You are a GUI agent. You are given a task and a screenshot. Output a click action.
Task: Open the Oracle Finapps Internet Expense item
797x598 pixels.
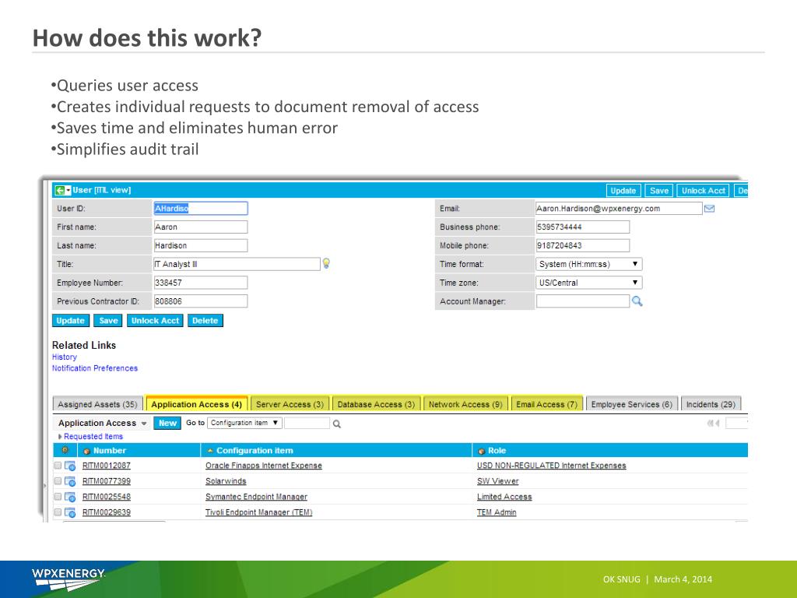263,466
